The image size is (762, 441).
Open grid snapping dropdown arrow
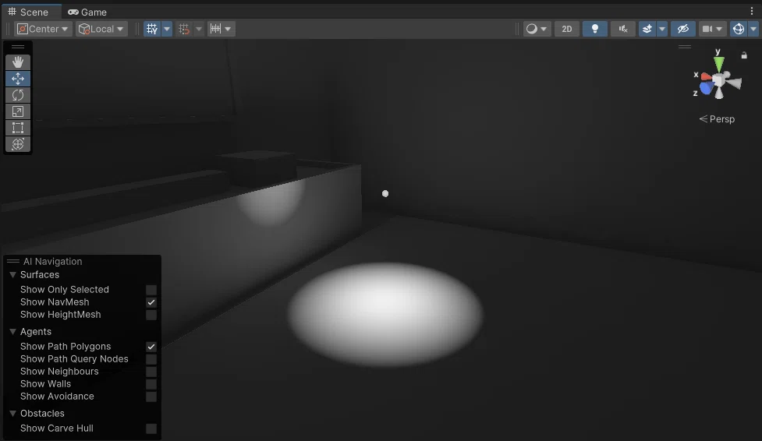point(198,29)
